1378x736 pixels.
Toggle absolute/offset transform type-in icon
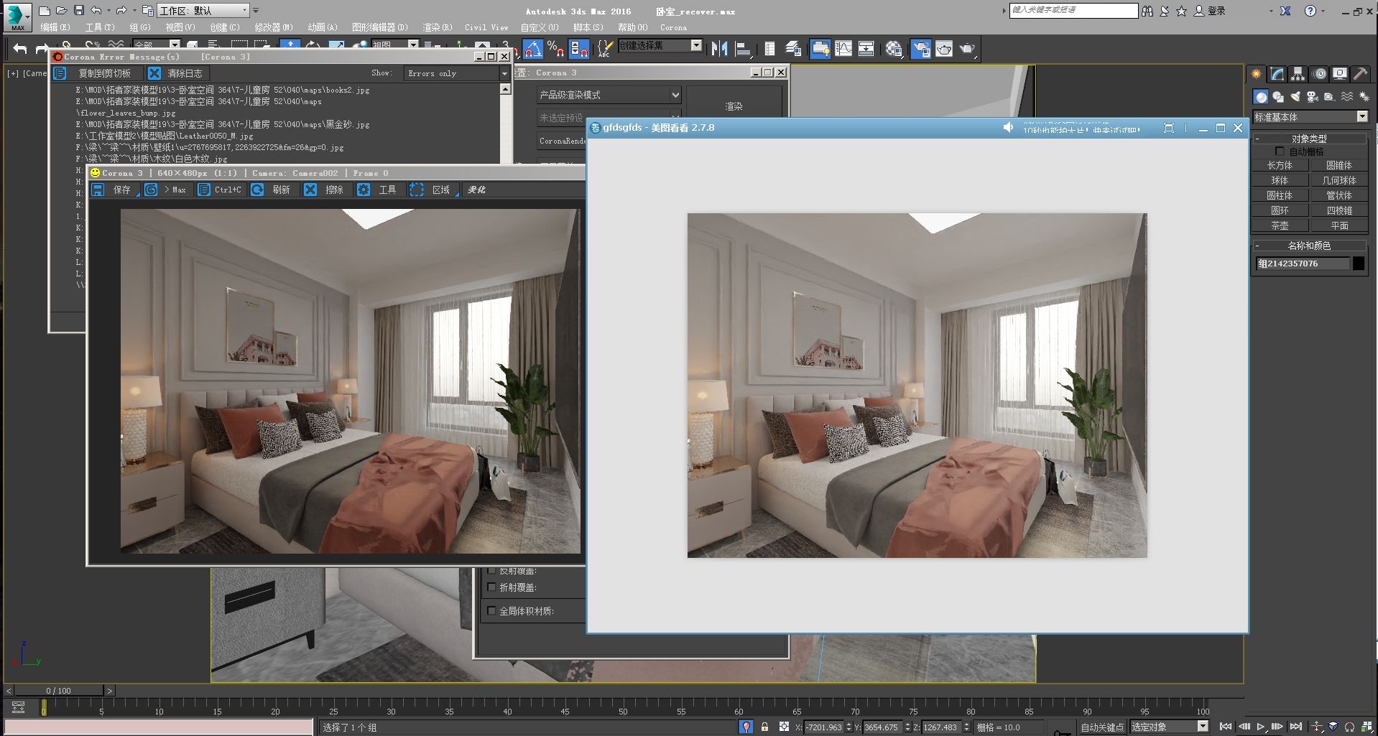(784, 727)
